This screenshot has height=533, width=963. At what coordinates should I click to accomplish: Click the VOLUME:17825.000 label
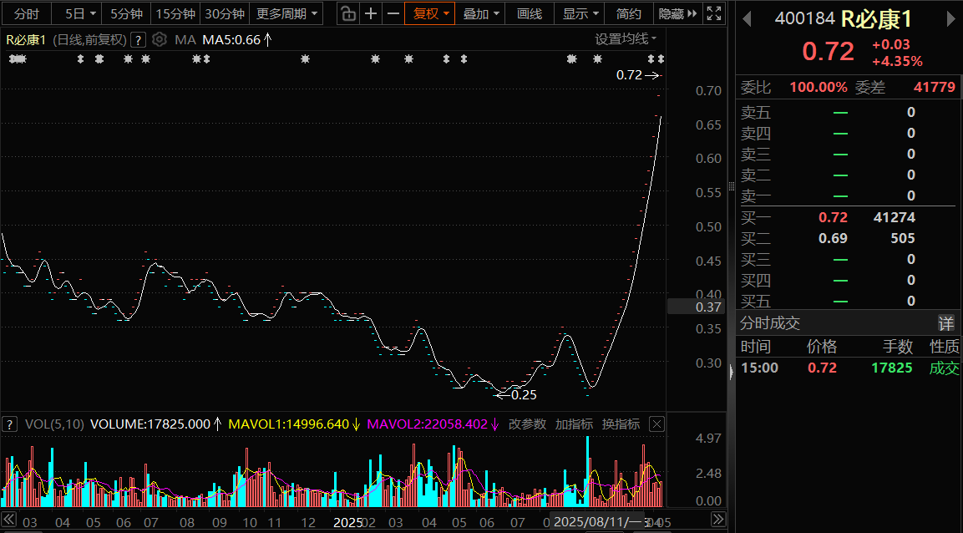click(x=150, y=424)
